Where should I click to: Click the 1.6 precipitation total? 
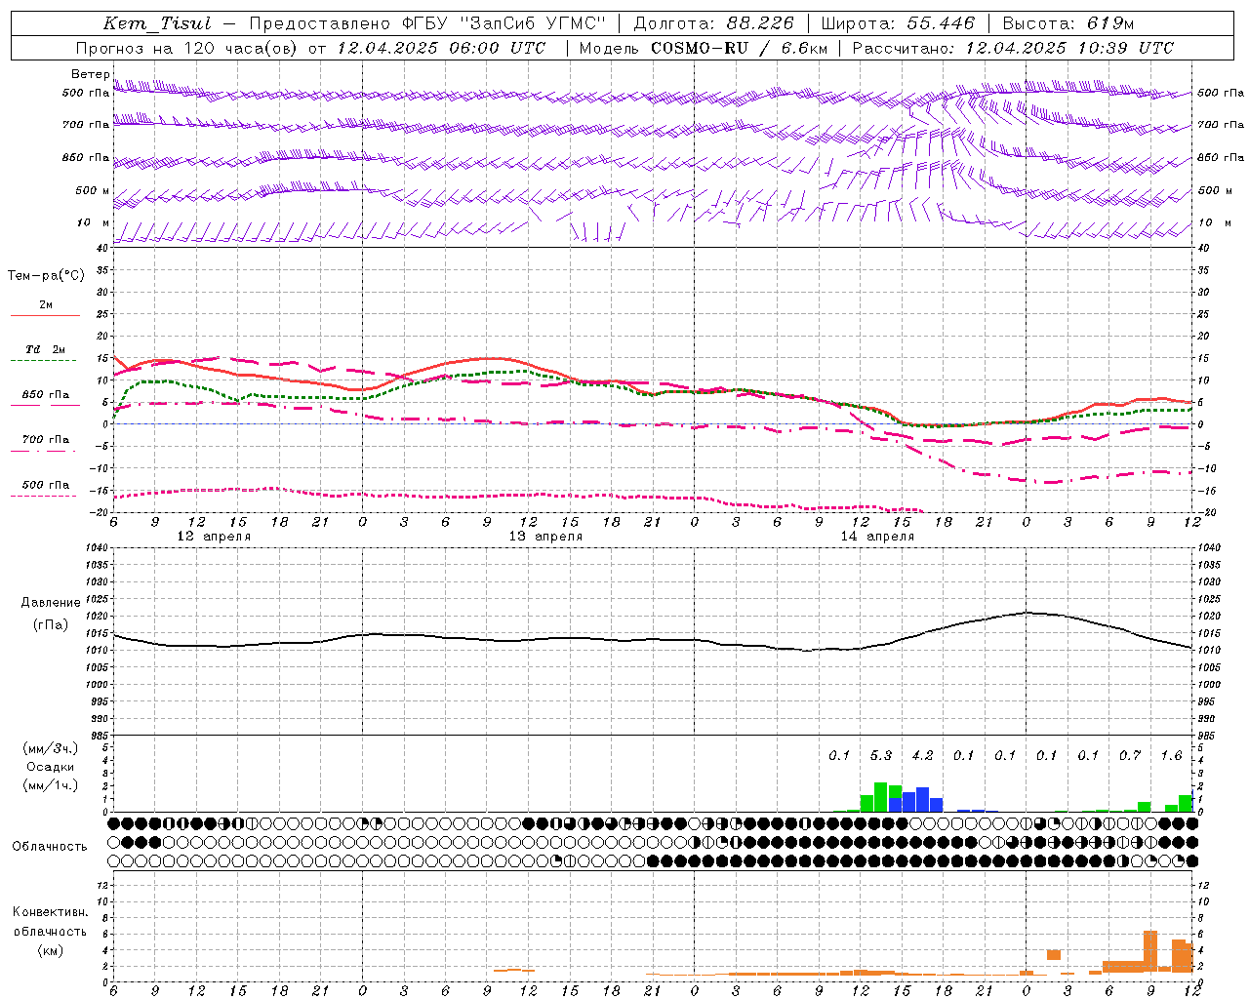pos(1171,756)
